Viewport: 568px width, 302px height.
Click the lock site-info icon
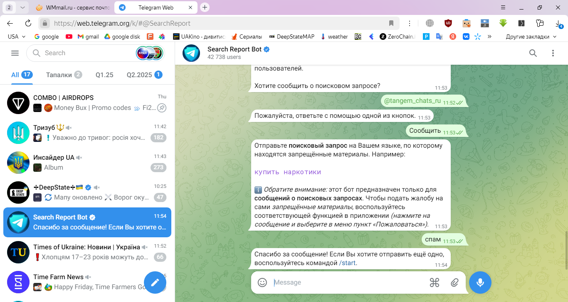tap(45, 23)
